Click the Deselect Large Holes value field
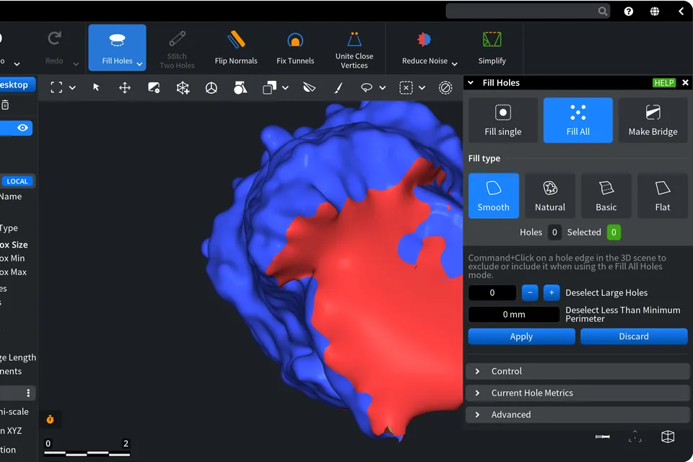 click(492, 292)
